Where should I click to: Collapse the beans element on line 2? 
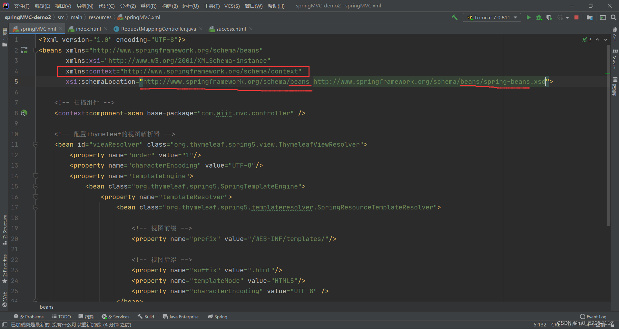[35, 50]
